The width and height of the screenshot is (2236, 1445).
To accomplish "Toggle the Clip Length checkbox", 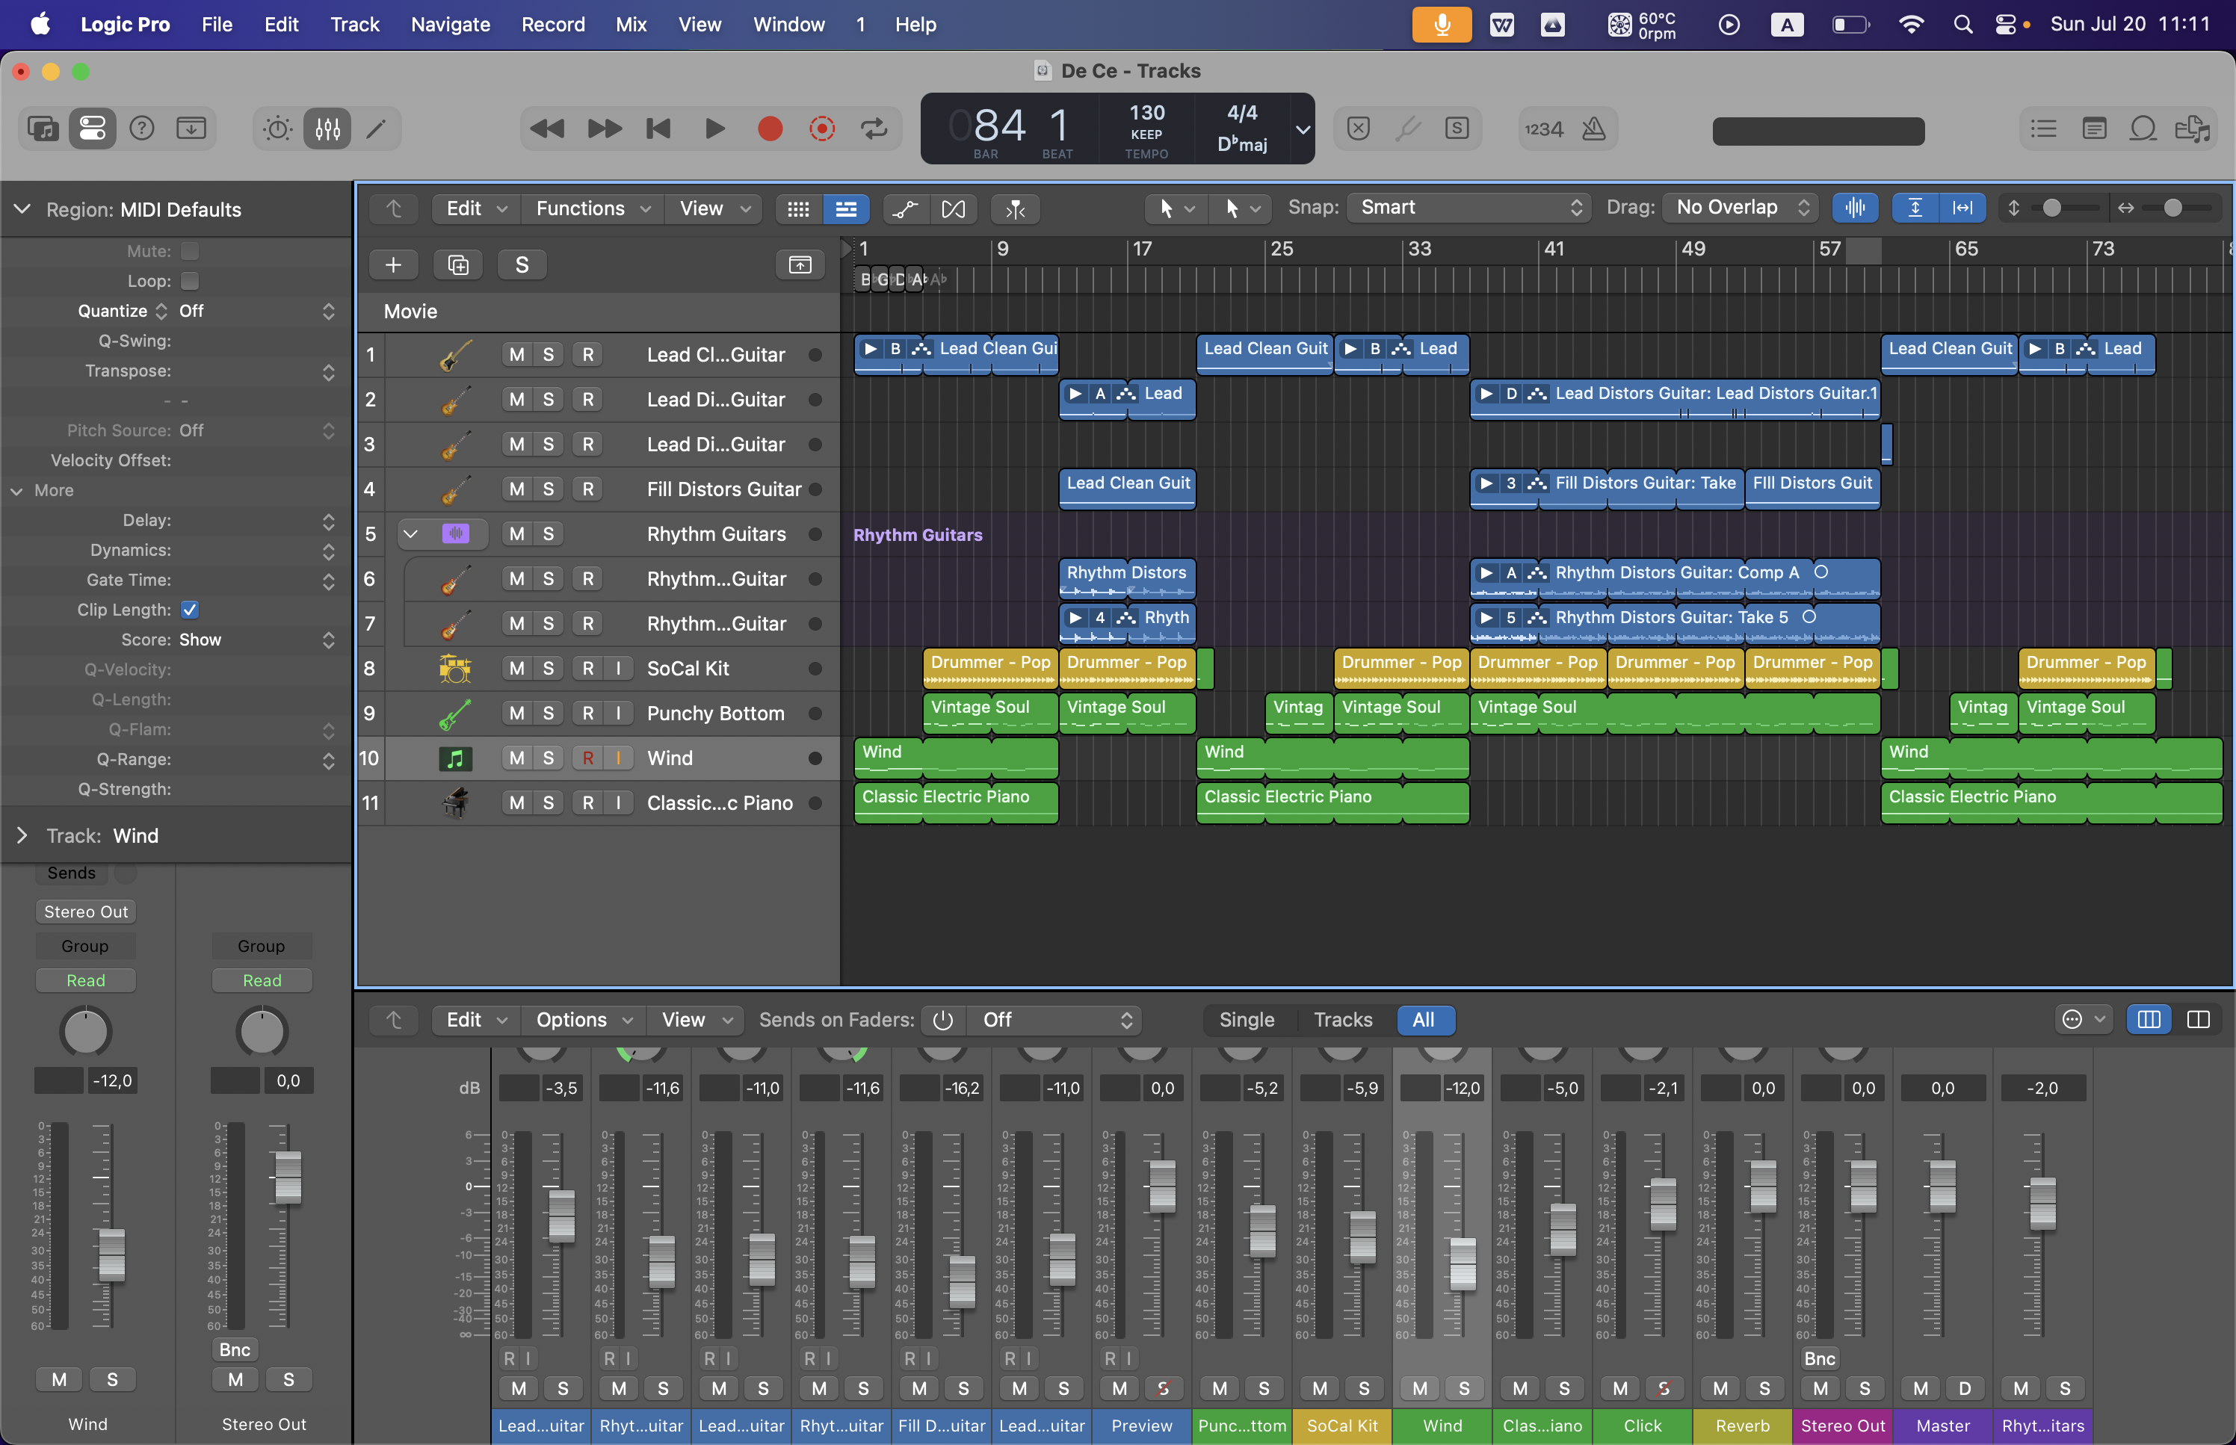I will (x=190, y=610).
